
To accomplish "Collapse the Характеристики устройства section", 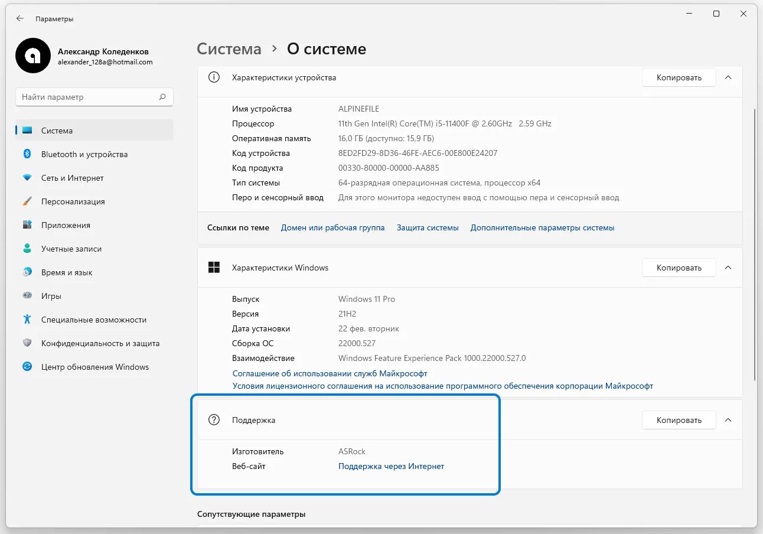I will click(x=728, y=77).
